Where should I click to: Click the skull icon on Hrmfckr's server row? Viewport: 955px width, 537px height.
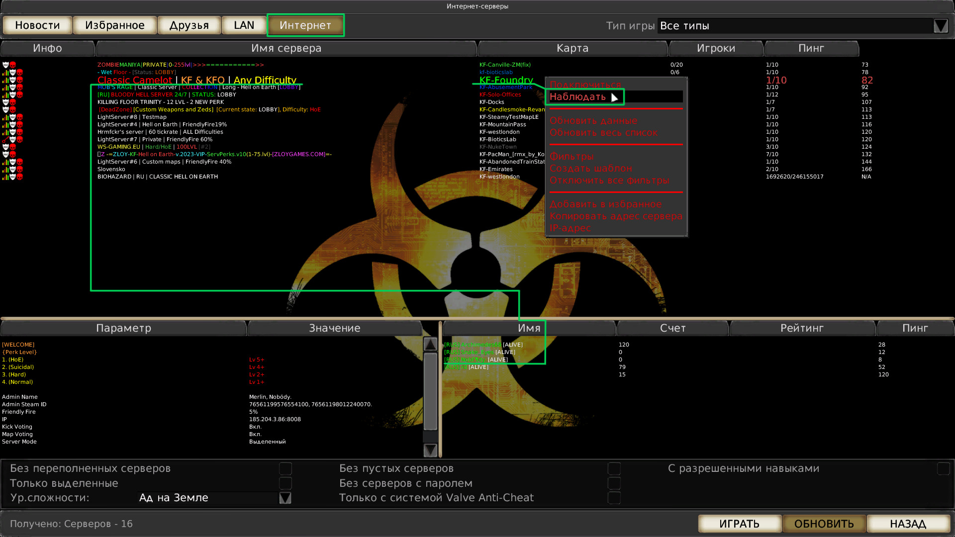click(x=20, y=132)
